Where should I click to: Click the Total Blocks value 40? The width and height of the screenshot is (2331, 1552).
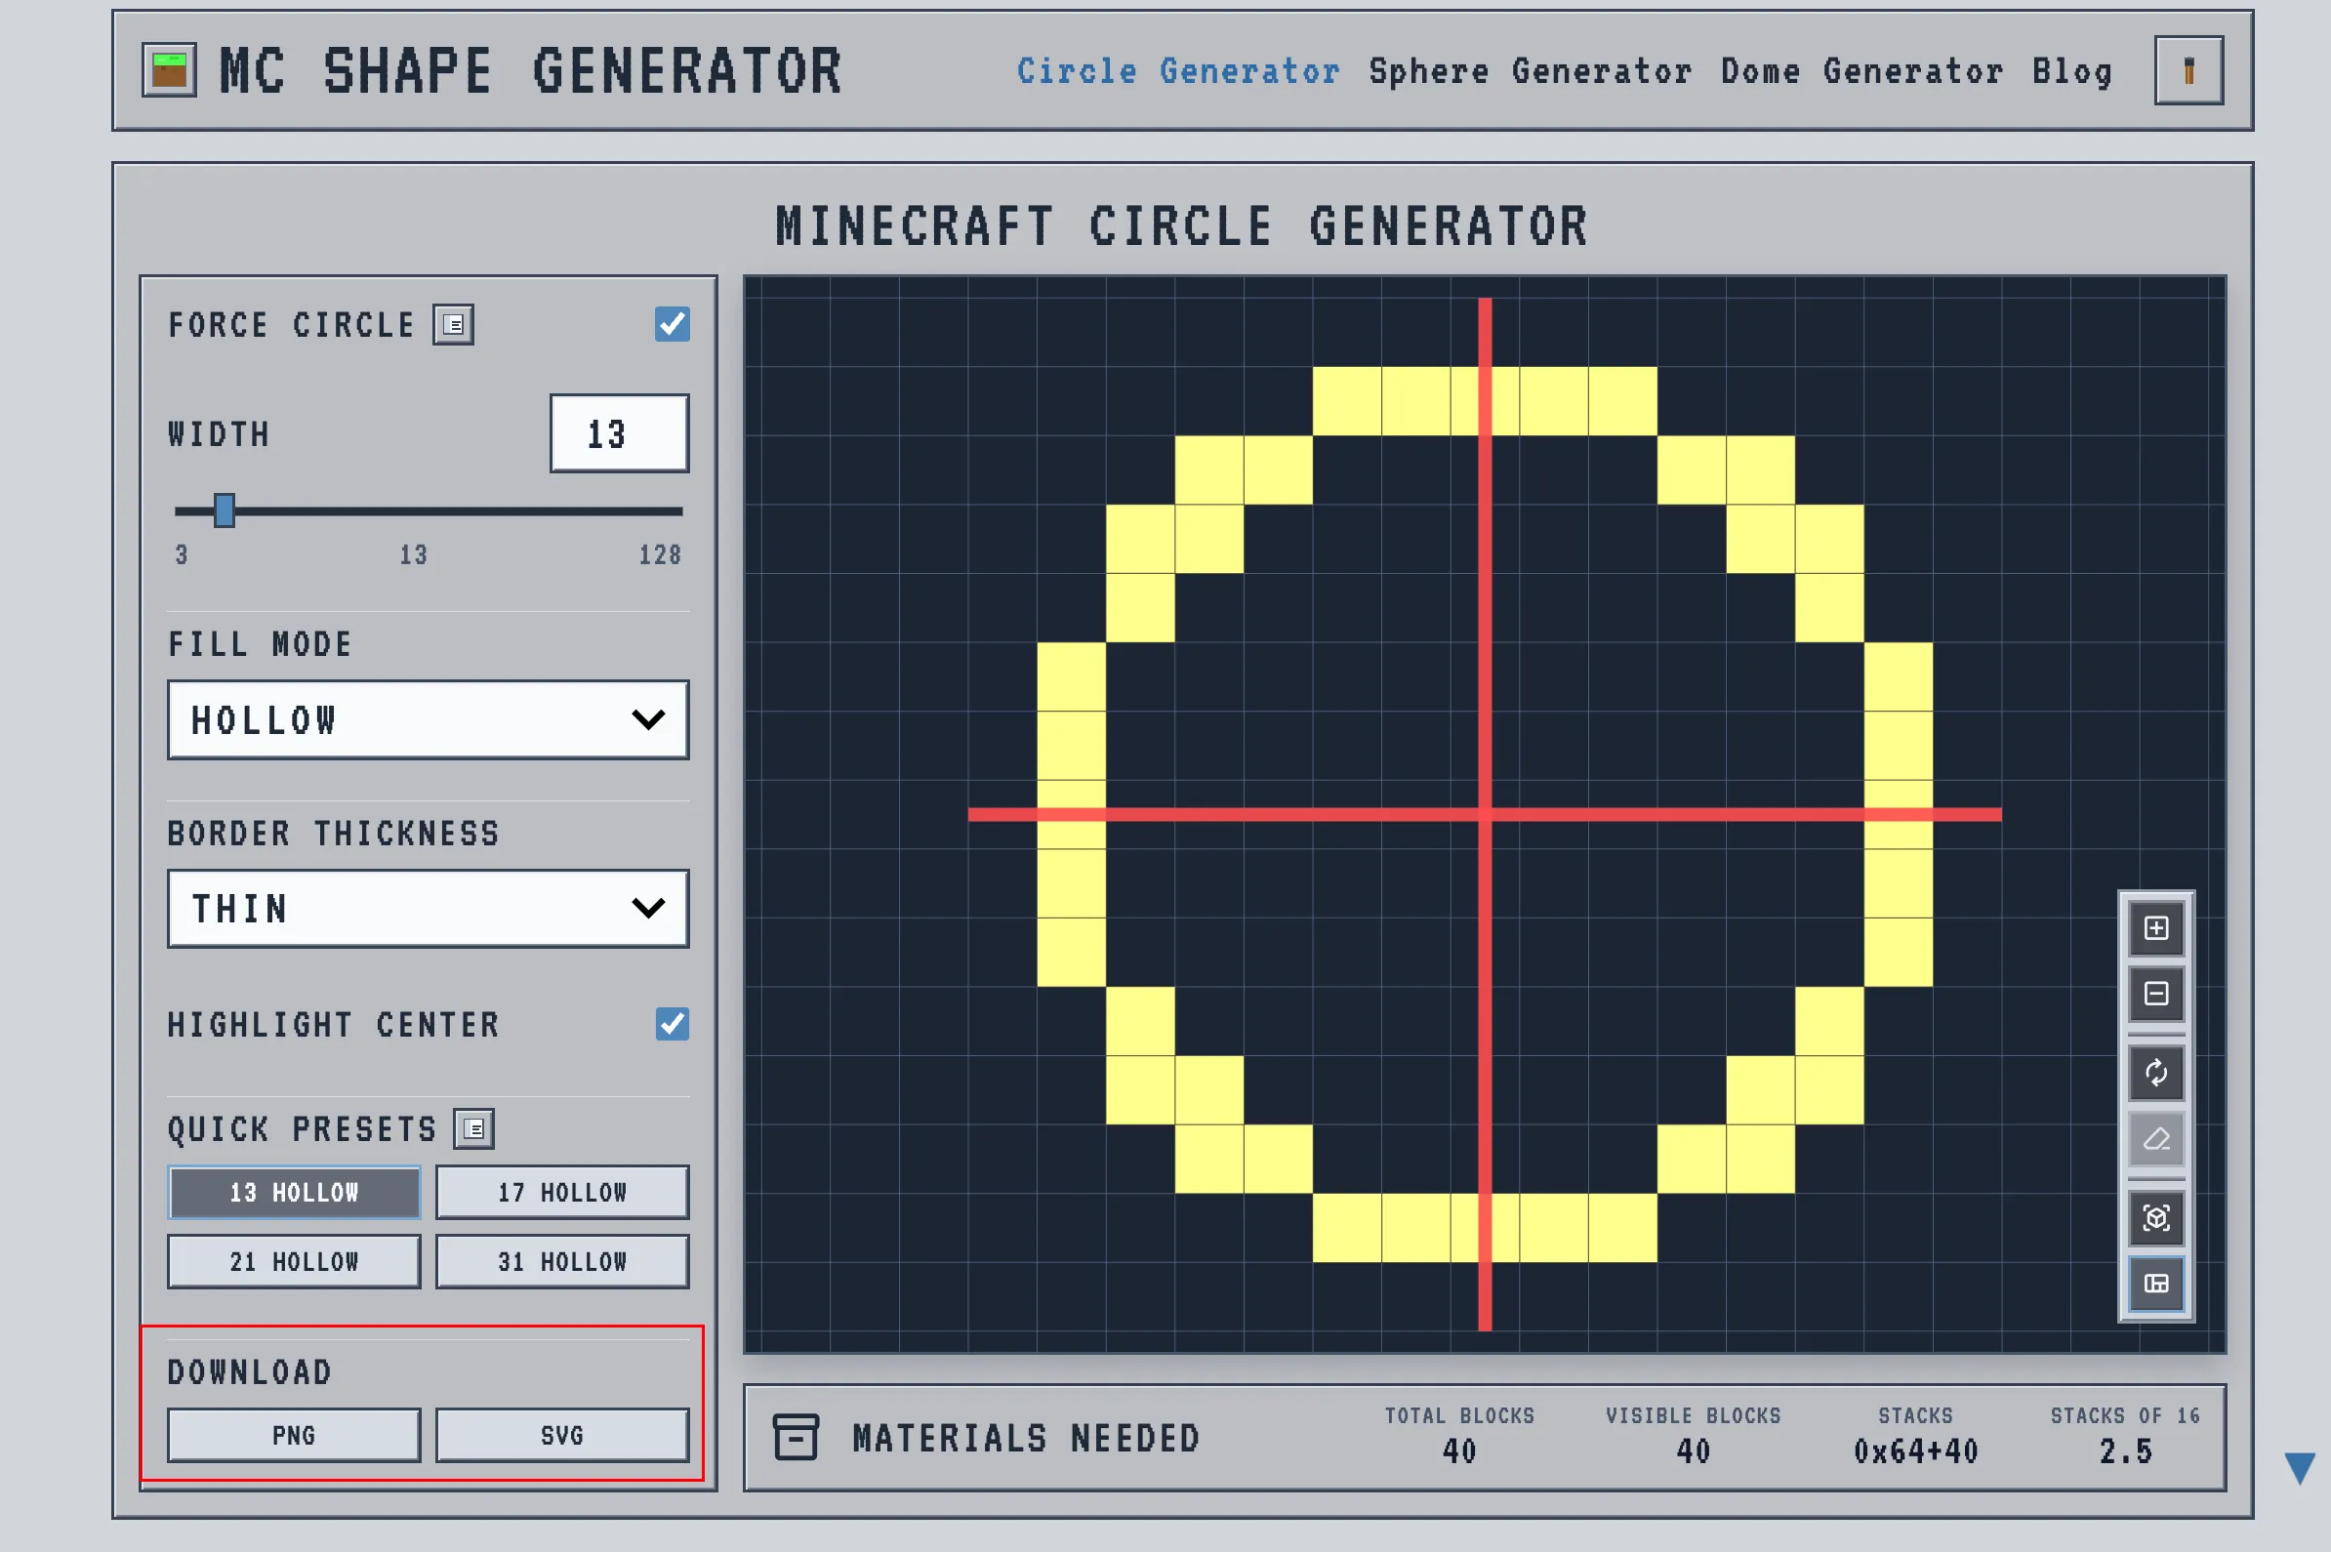pos(1459,1452)
